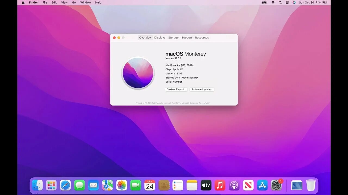Click the battery status icon
348x195 pixels.
tap(264, 2)
